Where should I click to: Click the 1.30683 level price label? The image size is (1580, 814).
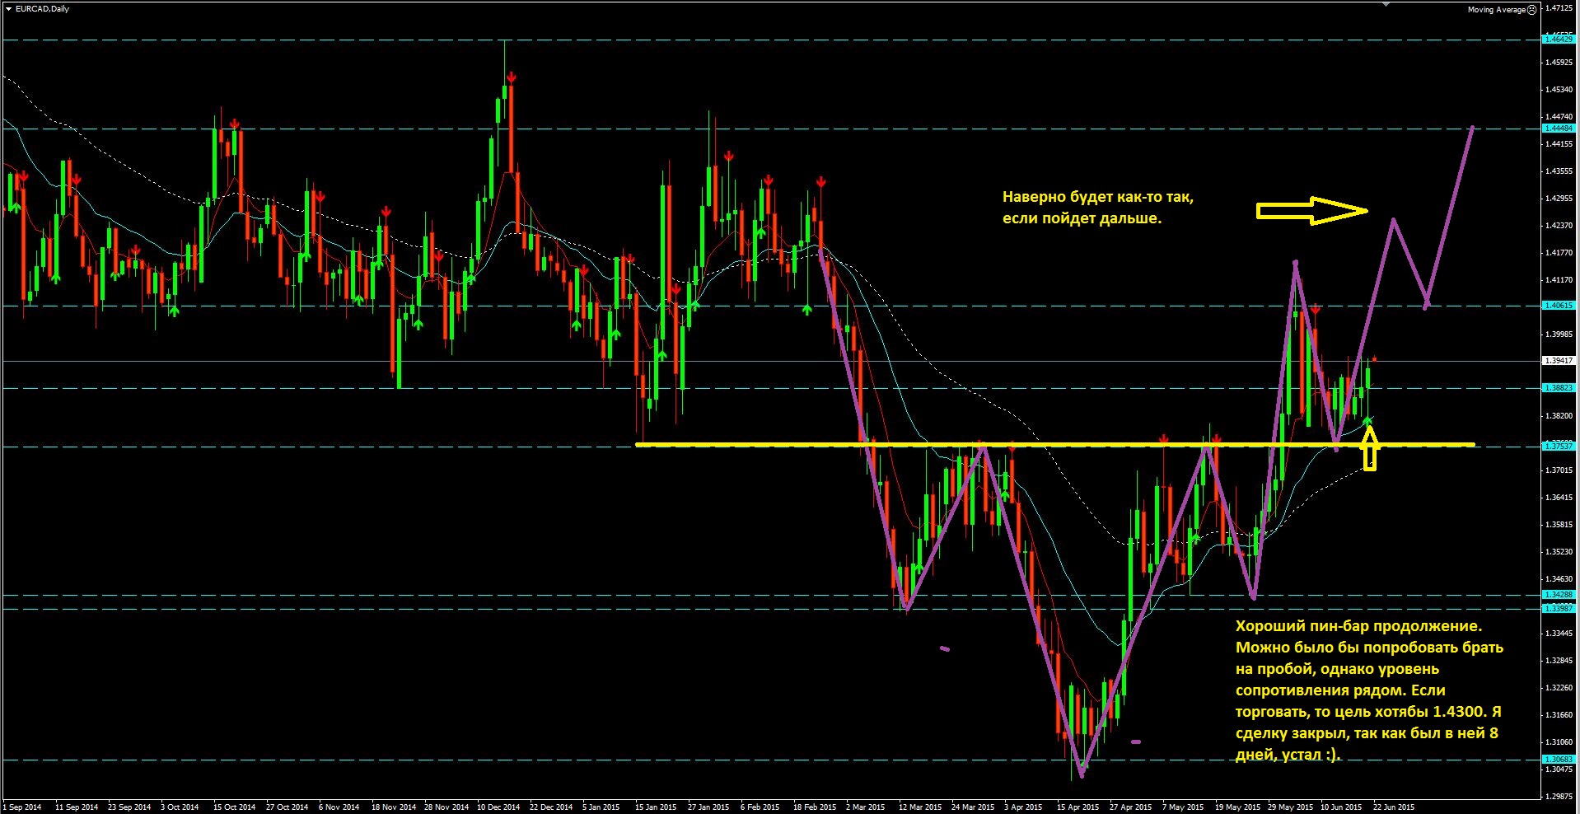pos(1559,759)
